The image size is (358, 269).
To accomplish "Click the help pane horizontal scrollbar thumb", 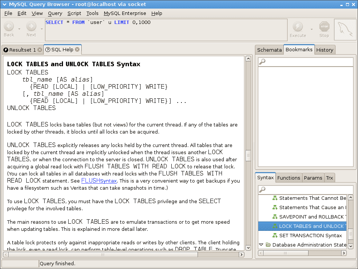I will [x=103, y=254].
